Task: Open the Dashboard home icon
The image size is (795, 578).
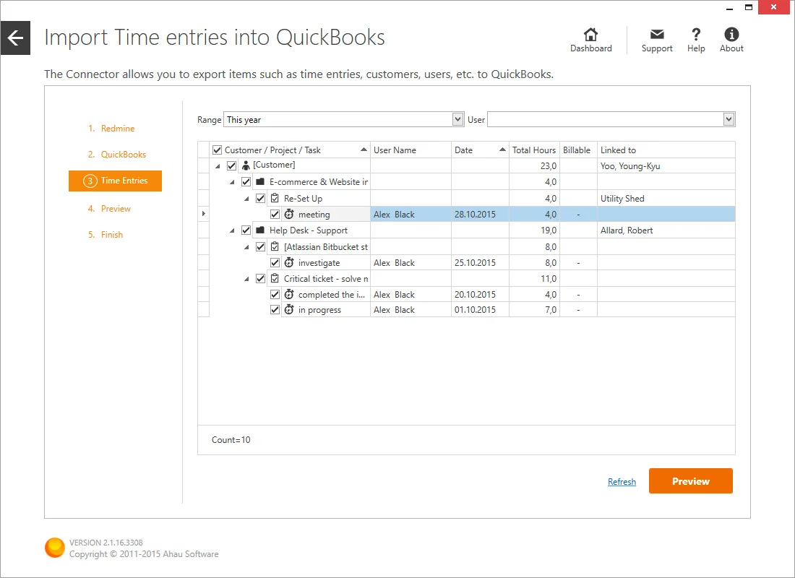Action: click(x=590, y=35)
